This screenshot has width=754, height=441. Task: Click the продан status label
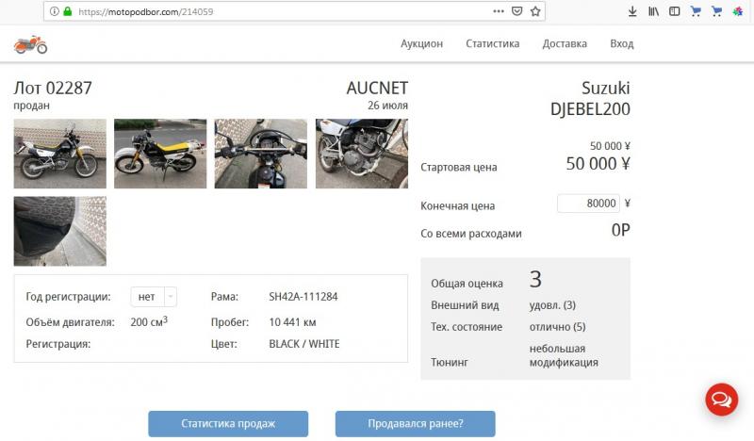(31, 106)
